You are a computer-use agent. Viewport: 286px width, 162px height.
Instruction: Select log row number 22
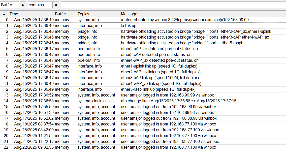pos(168,147)
